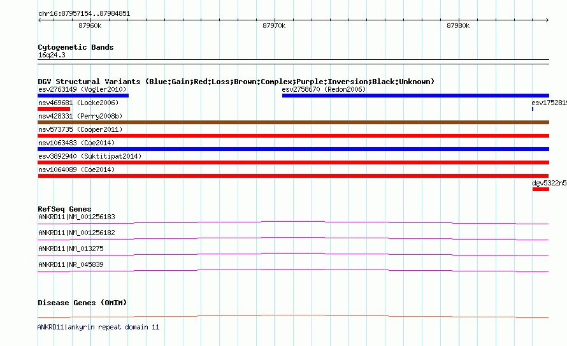Image resolution: width=567 pixels, height=346 pixels.
Task: Open variant label nsv428331 (Perry2008b)
Action: pyautogui.click(x=80, y=116)
